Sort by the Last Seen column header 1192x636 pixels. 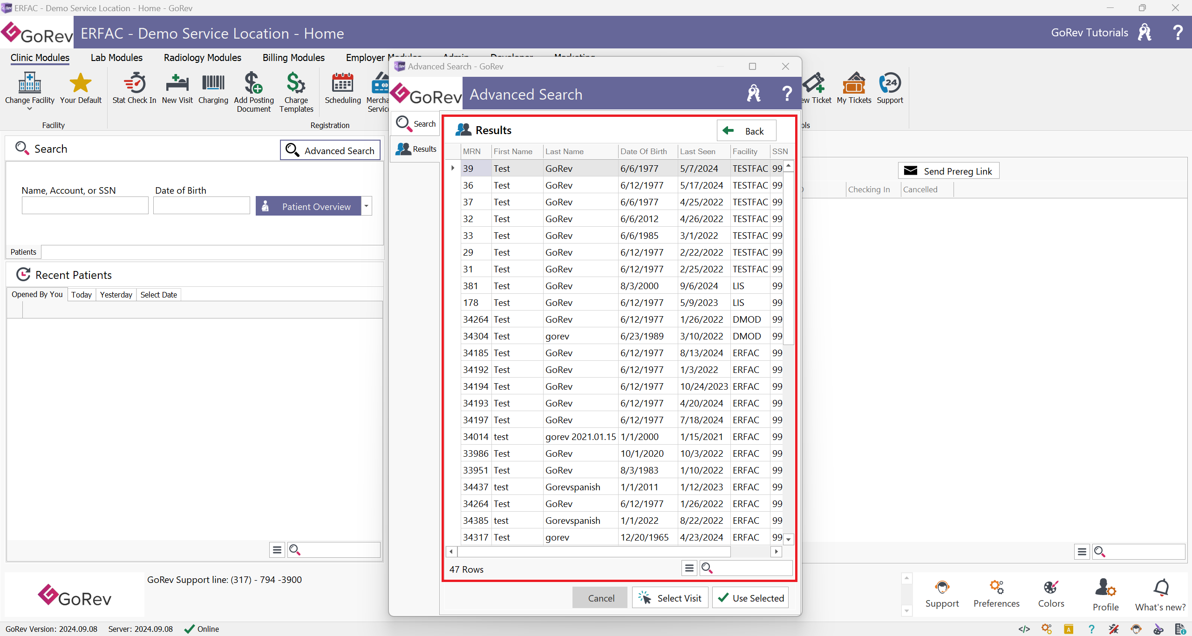(x=703, y=151)
